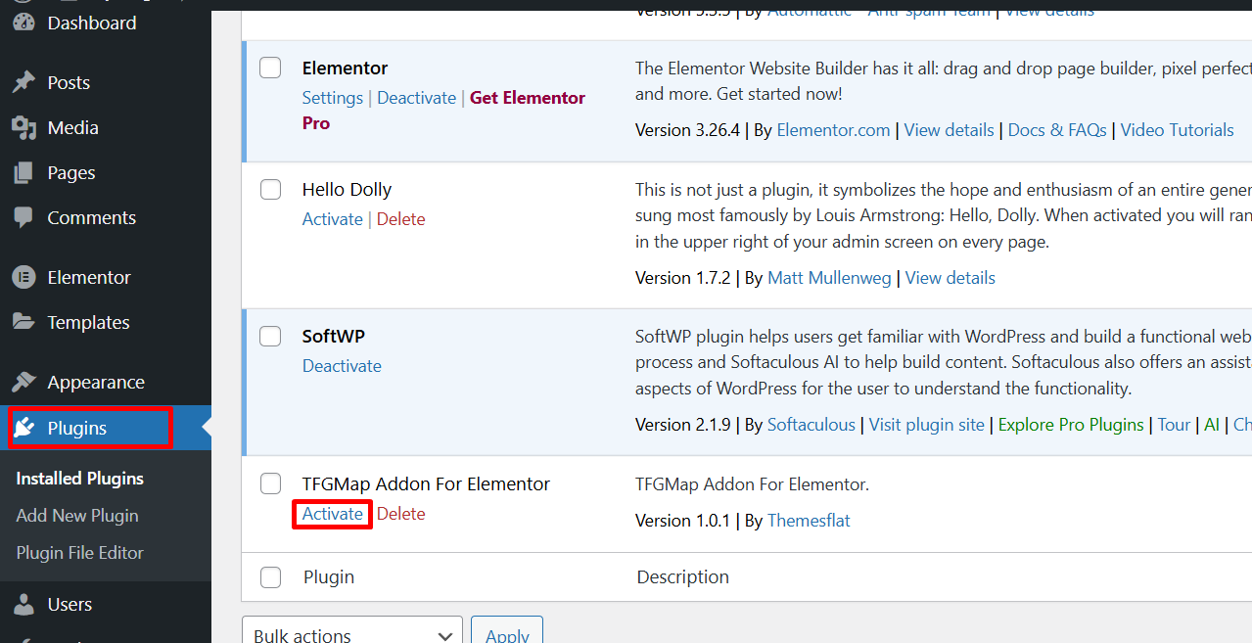Activate the Hello Dolly plugin
Image resolution: width=1252 pixels, height=643 pixels.
pos(333,219)
